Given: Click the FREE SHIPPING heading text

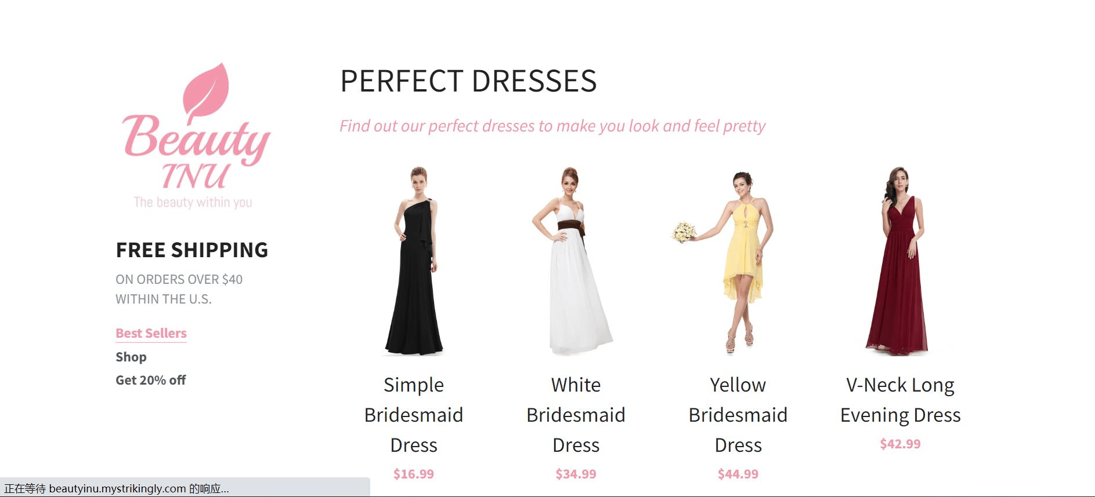Looking at the screenshot, I should [192, 250].
